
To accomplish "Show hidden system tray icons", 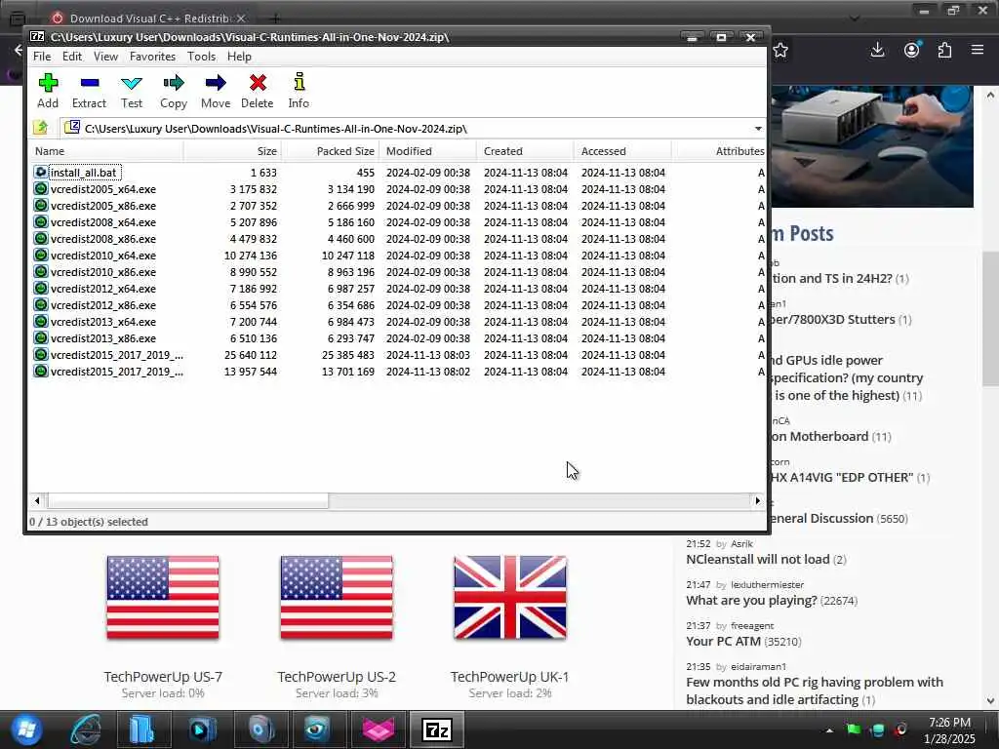I will [x=829, y=730].
